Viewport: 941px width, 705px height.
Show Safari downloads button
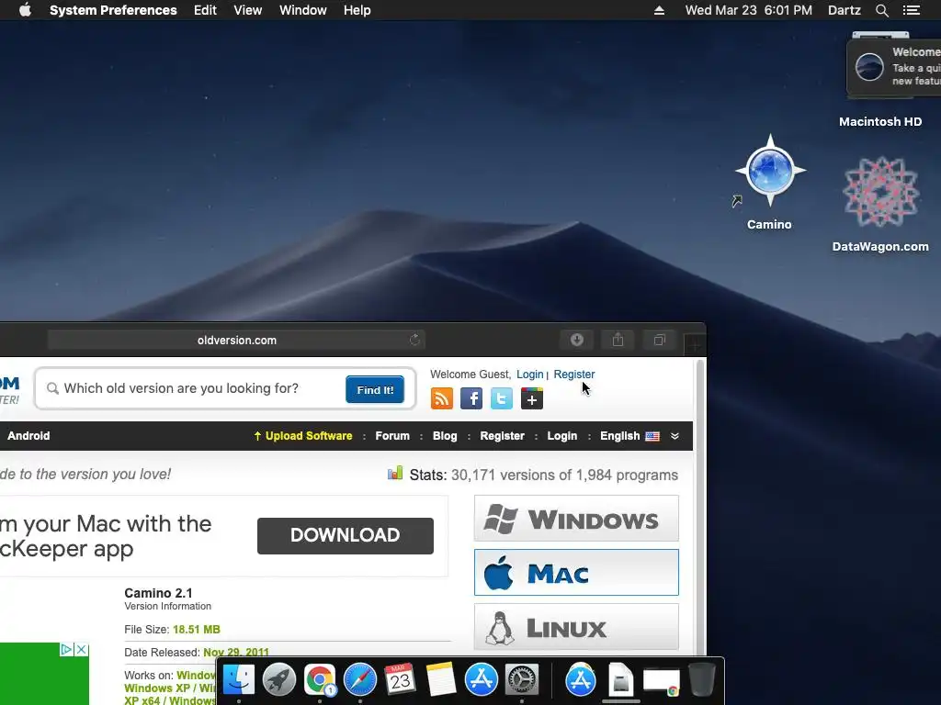click(x=577, y=340)
